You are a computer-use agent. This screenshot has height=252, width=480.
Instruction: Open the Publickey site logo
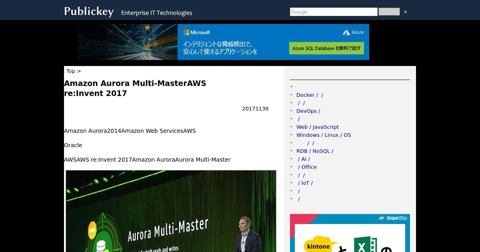(x=89, y=11)
